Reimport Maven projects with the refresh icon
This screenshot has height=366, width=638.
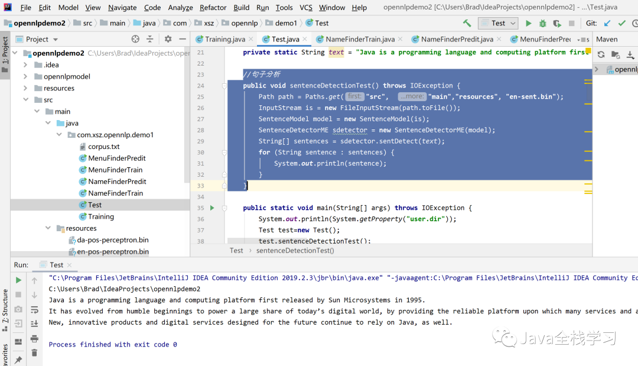click(601, 54)
